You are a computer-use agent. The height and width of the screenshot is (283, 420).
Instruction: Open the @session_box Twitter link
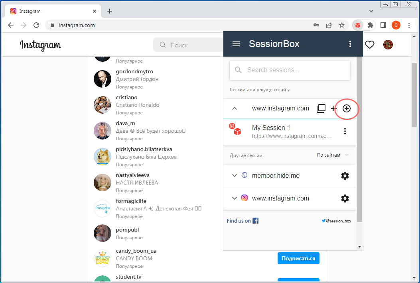click(336, 221)
